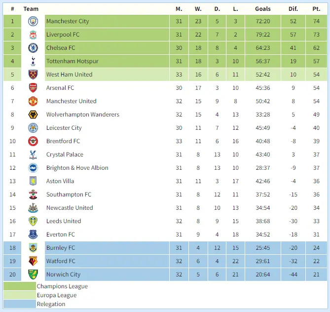
Task: Click the Chelsea FC club crest
Action: click(33, 48)
